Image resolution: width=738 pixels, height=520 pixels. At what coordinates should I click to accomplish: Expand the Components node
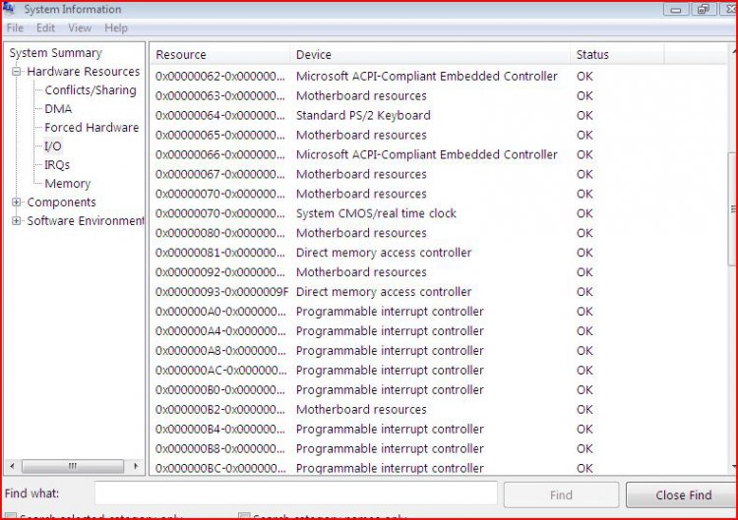(17, 202)
